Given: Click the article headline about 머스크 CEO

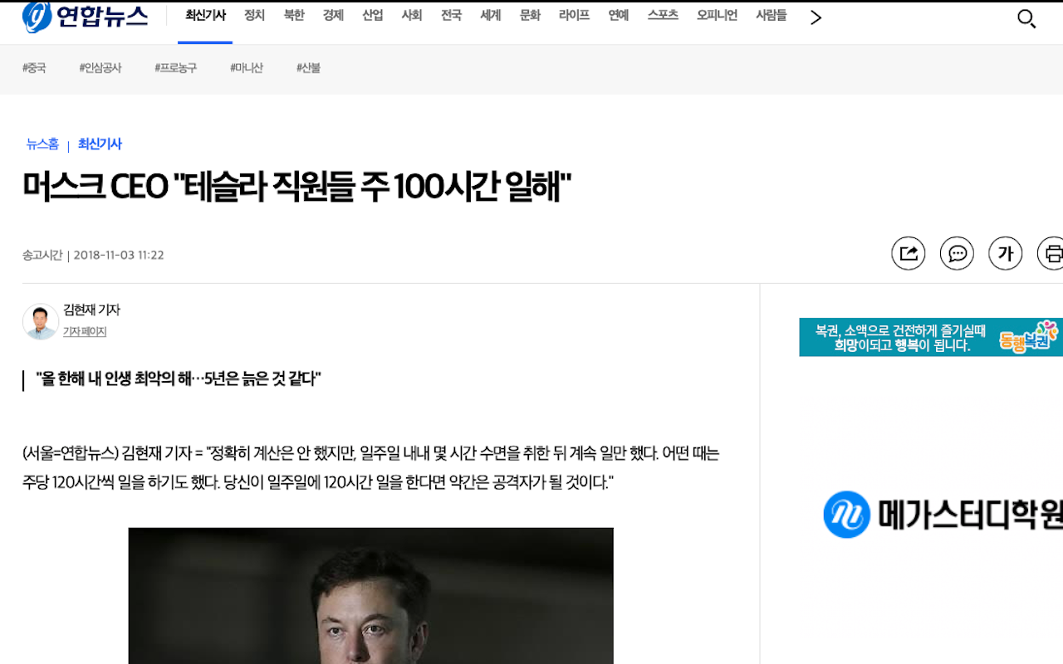Looking at the screenshot, I should [297, 188].
